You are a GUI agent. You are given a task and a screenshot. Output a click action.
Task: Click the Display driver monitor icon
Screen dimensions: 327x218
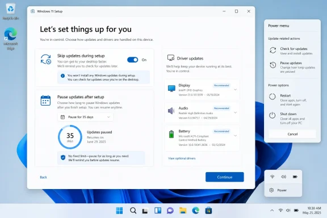(x=171, y=89)
